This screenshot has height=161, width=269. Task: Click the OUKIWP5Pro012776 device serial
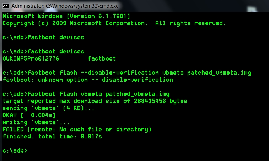[31, 59]
